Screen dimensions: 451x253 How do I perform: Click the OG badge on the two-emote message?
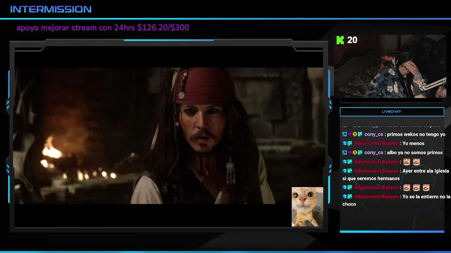click(350, 162)
